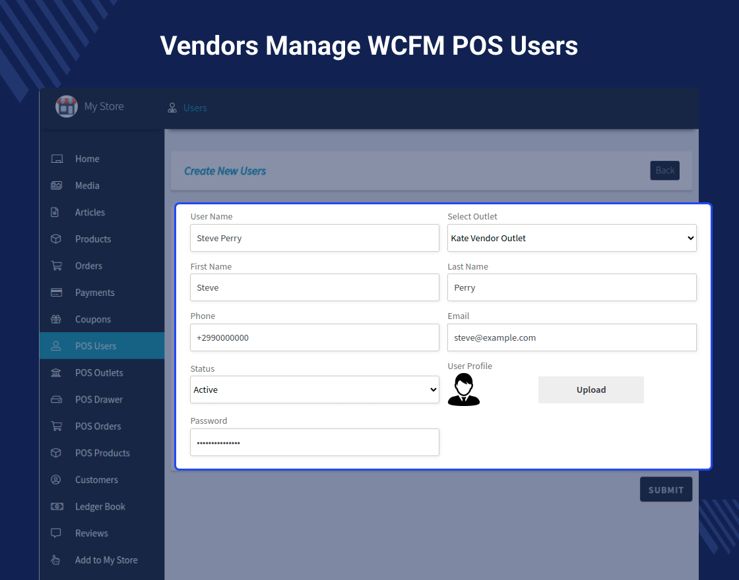Open POS Orders page

[102, 426]
